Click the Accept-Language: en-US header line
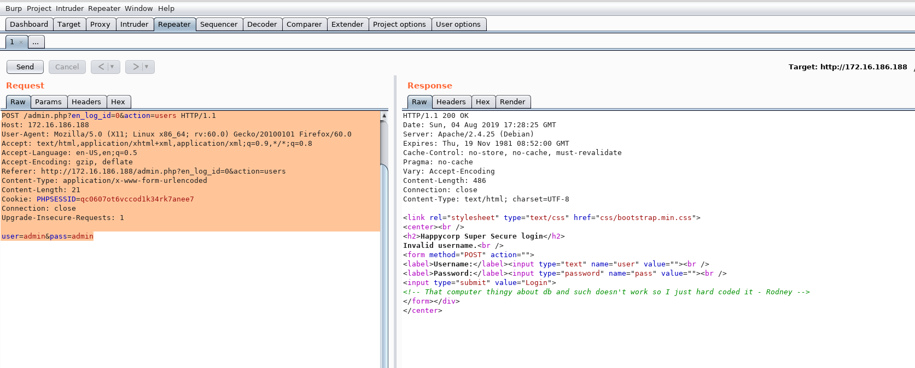Image resolution: width=915 pixels, height=368 pixels. 69,153
